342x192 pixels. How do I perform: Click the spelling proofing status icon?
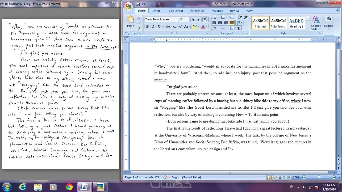165,177
